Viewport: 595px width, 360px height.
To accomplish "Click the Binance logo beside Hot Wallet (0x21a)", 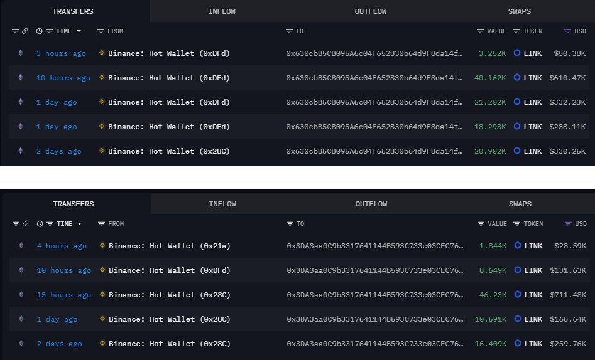I will tap(102, 246).
